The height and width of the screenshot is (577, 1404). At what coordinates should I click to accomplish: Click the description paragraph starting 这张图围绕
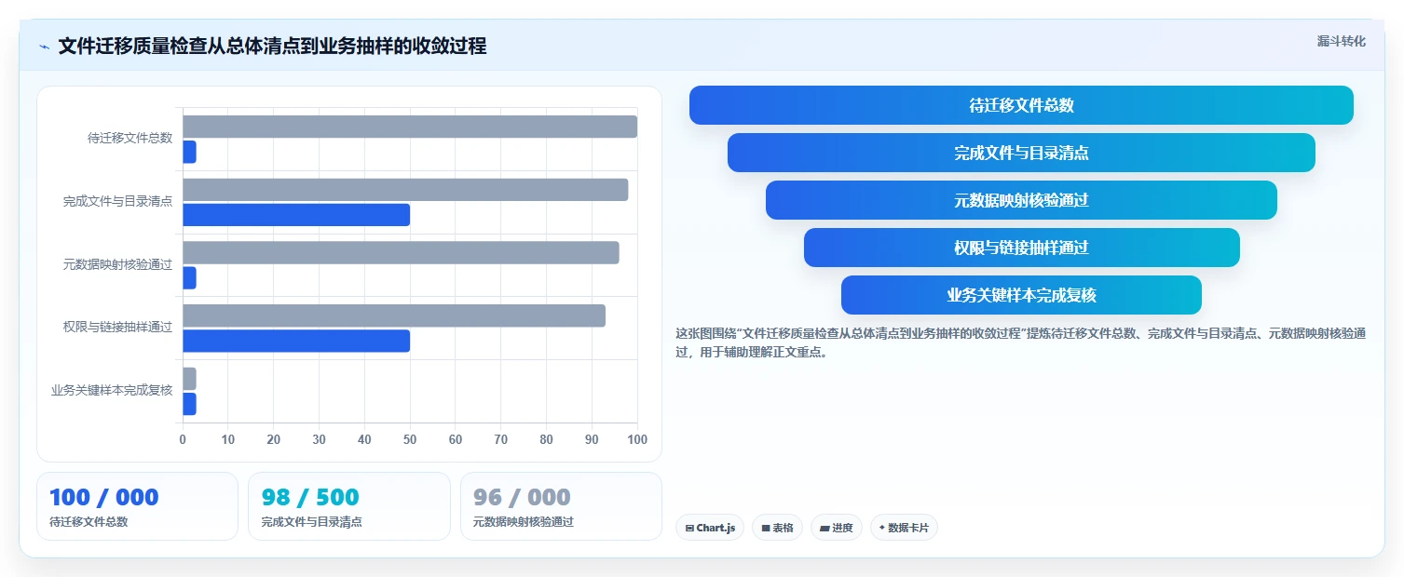click(x=1021, y=342)
